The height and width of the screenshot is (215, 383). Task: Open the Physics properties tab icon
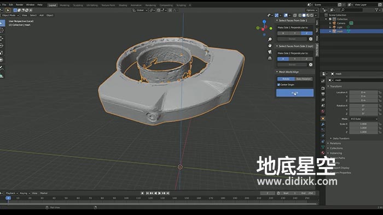coord(323,136)
